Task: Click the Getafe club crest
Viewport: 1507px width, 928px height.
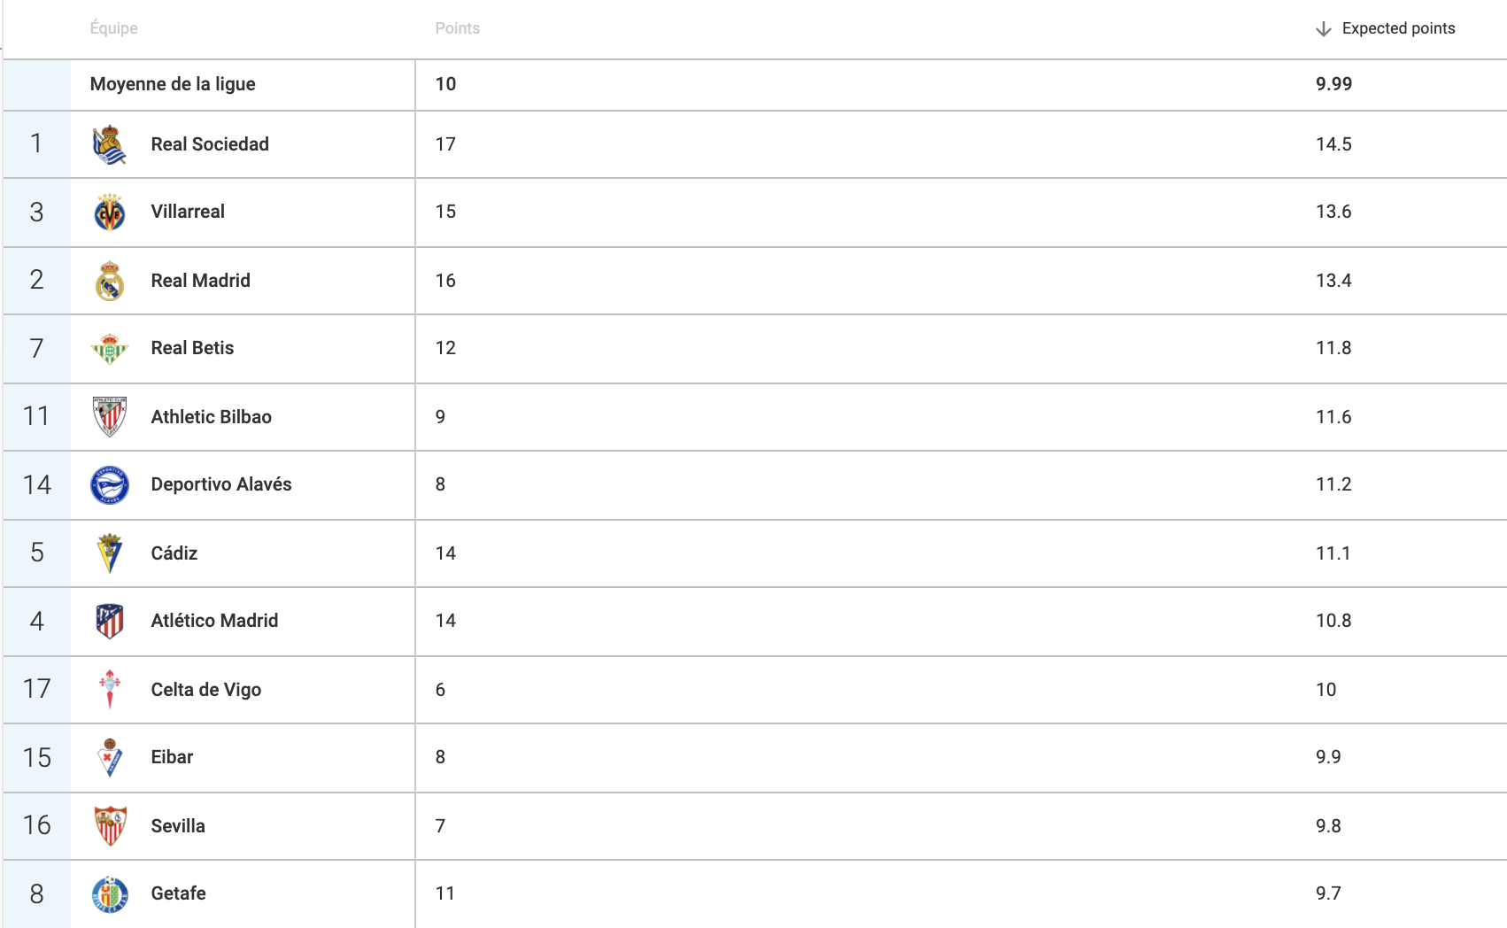Action: coord(110,894)
